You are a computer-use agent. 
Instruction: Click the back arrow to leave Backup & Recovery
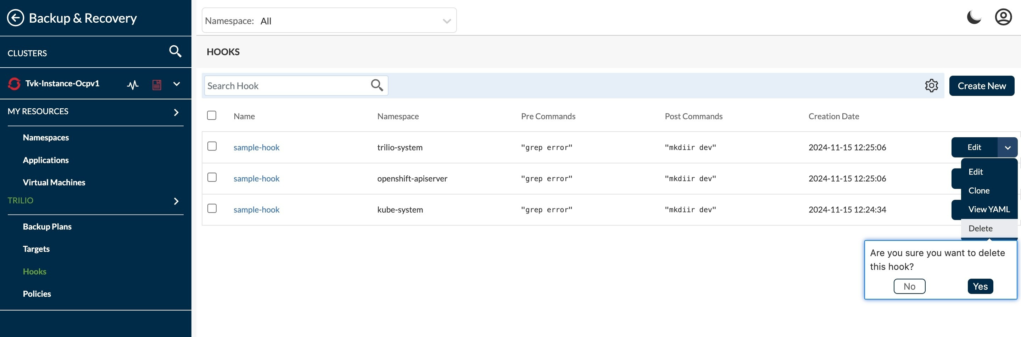16,18
